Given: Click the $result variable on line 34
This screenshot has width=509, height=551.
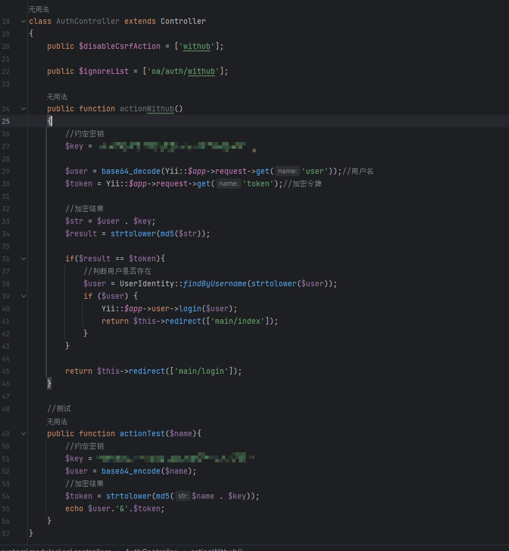Looking at the screenshot, I should 81,233.
